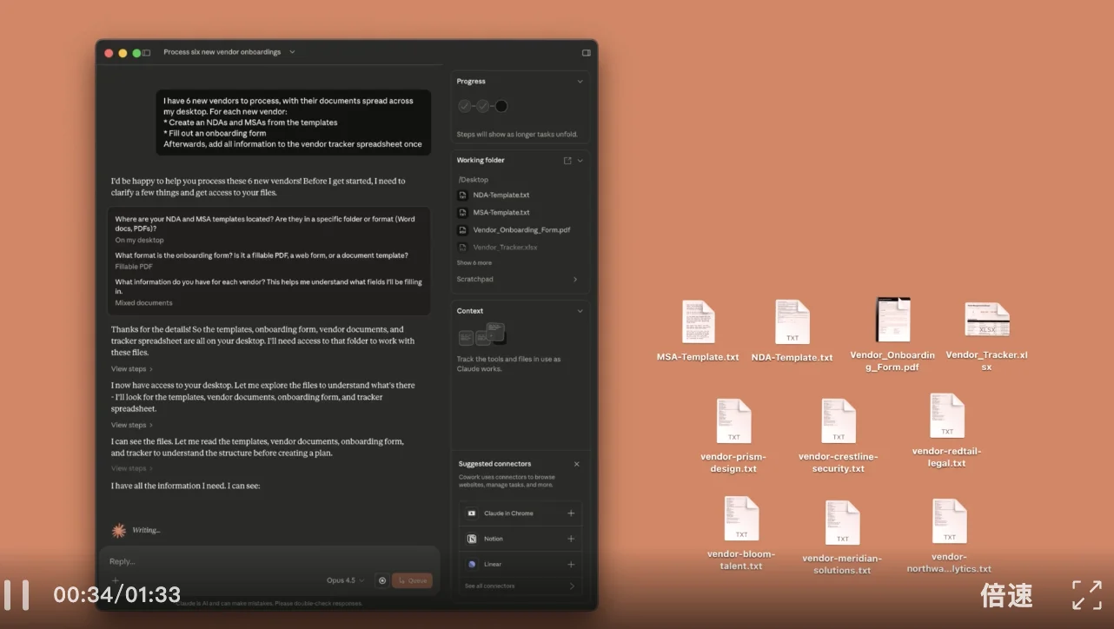Open the Opus 4.5 model dropdown
The image size is (1114, 629).
click(344, 580)
